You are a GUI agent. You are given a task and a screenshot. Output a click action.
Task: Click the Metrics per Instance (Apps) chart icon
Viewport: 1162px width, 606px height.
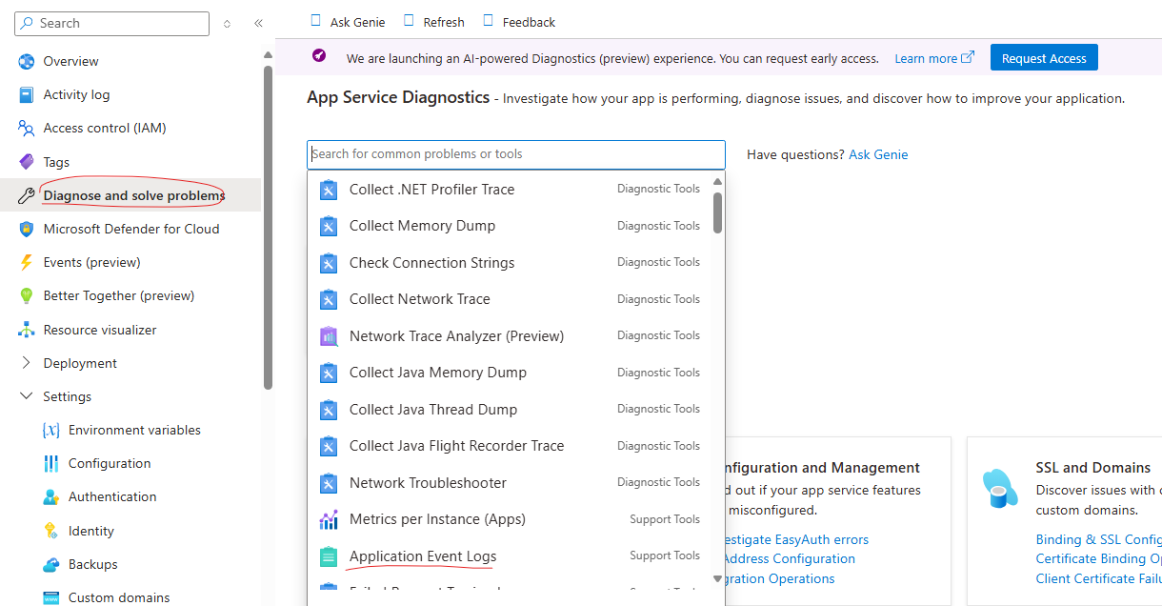pyautogui.click(x=329, y=519)
